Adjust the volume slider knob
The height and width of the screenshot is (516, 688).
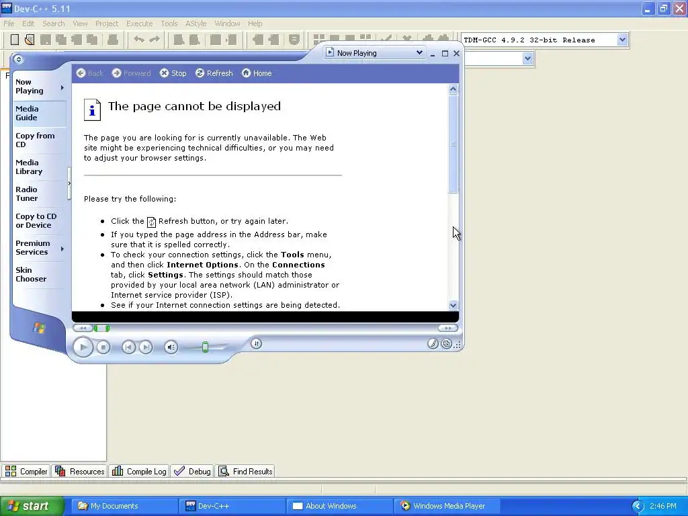tap(205, 347)
